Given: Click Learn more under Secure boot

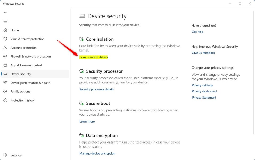Looking at the screenshot, I should pyautogui.click(x=87, y=121).
